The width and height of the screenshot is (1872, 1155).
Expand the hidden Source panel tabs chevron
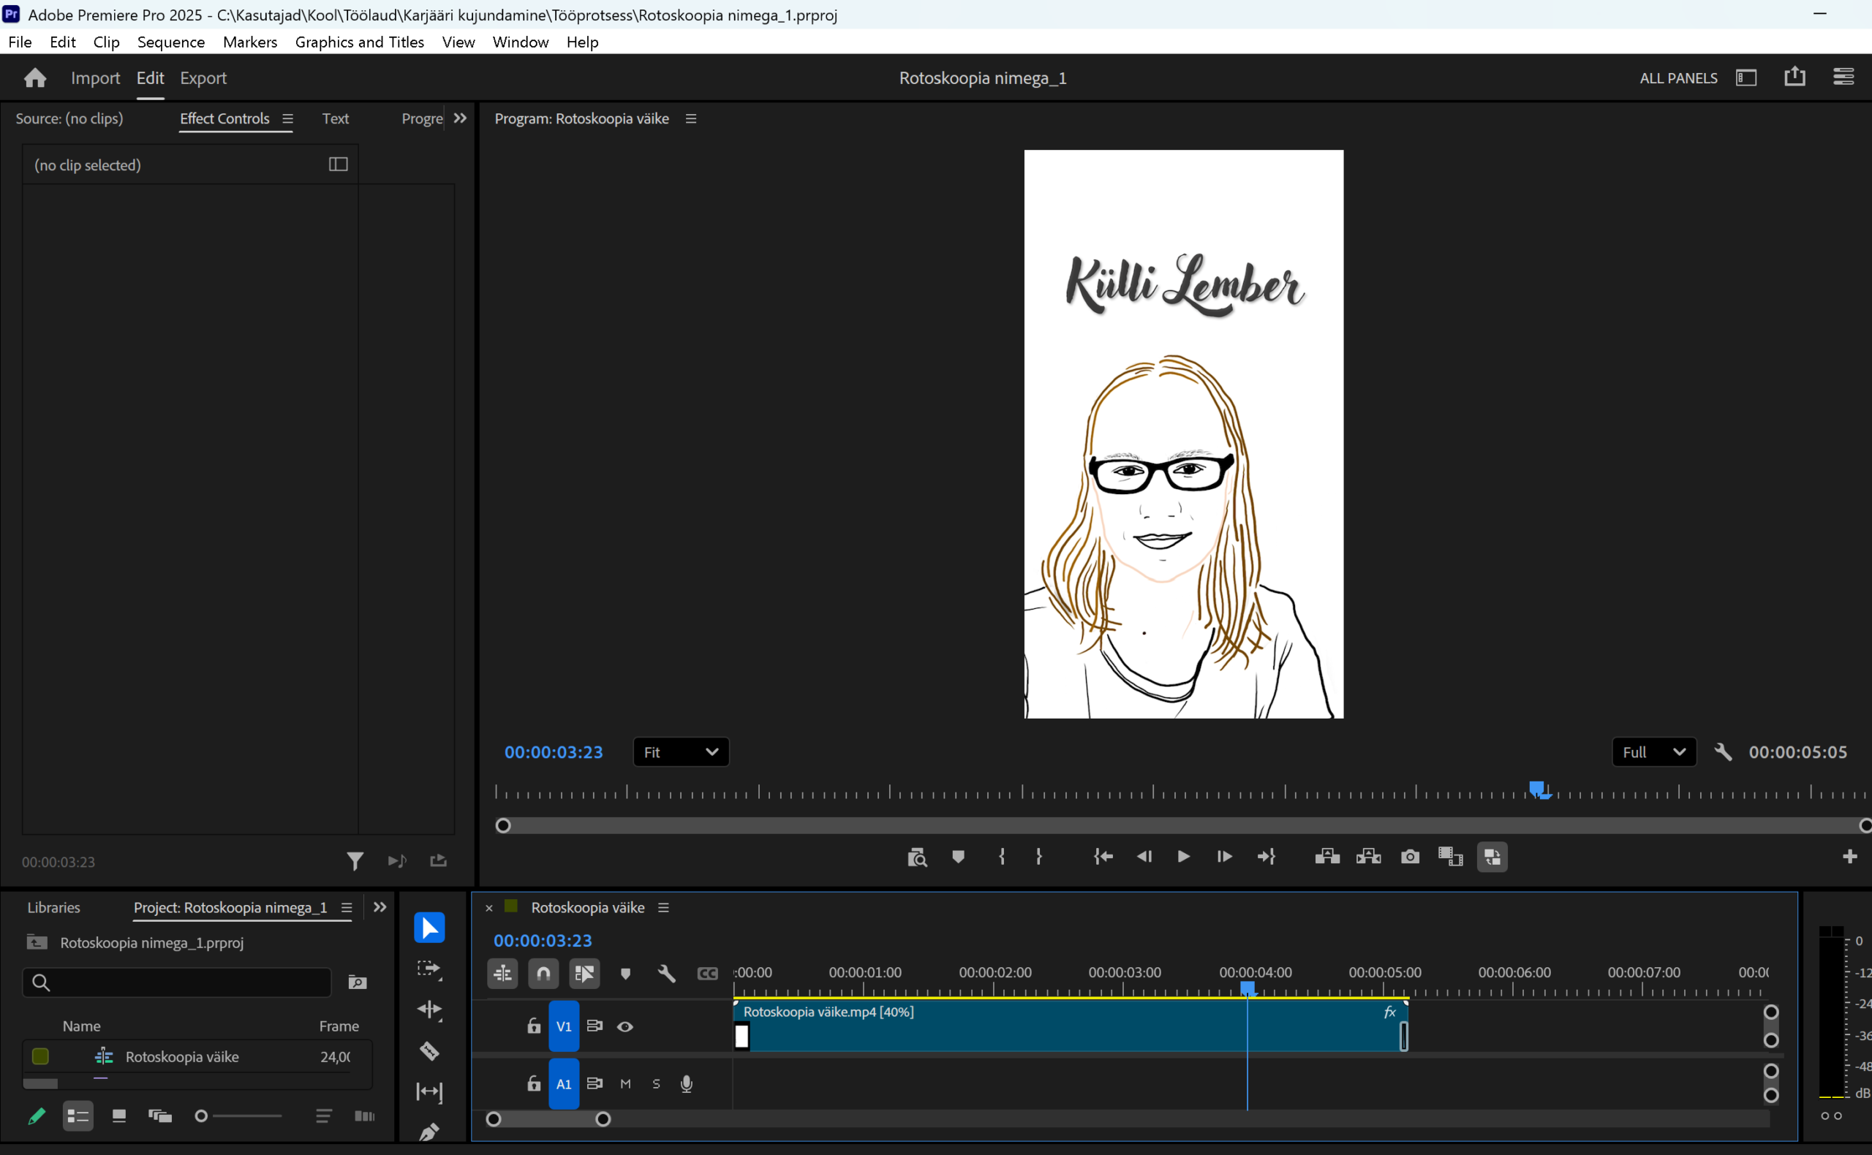(460, 118)
